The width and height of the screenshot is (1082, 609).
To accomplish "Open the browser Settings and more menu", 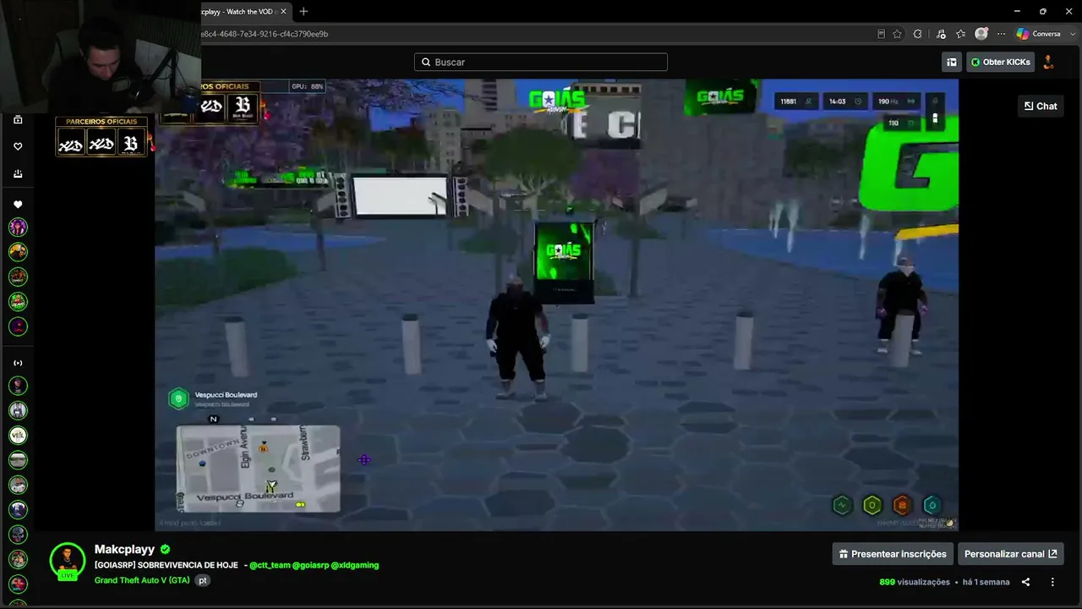I will [1002, 34].
